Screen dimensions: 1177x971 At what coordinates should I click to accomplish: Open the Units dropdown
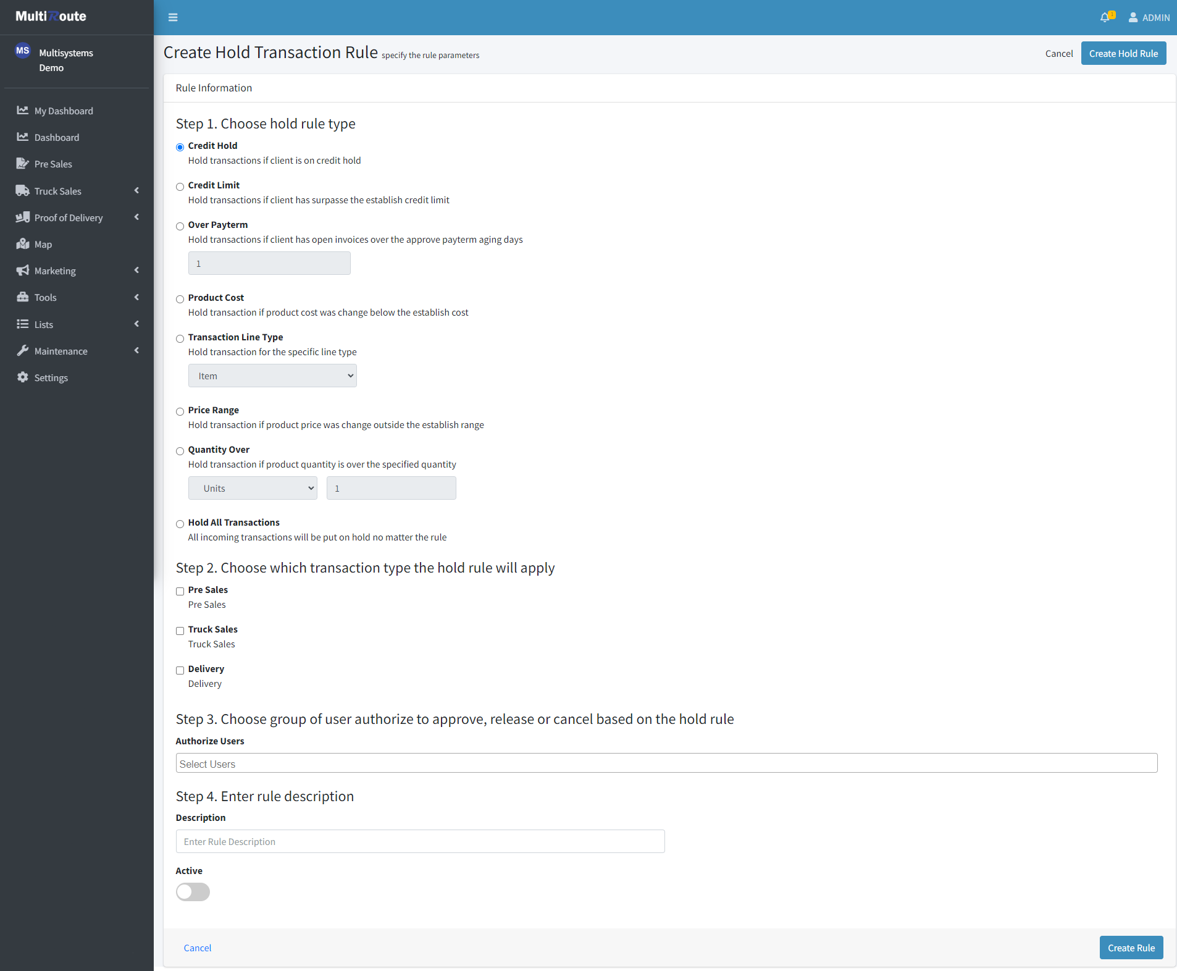(x=253, y=488)
